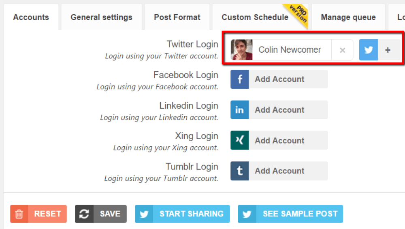Add Account for Linkedin Login
Screen dimensions: 405x229
[x=279, y=110]
